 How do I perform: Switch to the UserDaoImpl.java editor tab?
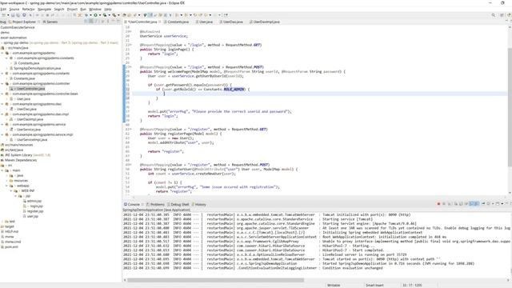pyautogui.click(x=266, y=22)
